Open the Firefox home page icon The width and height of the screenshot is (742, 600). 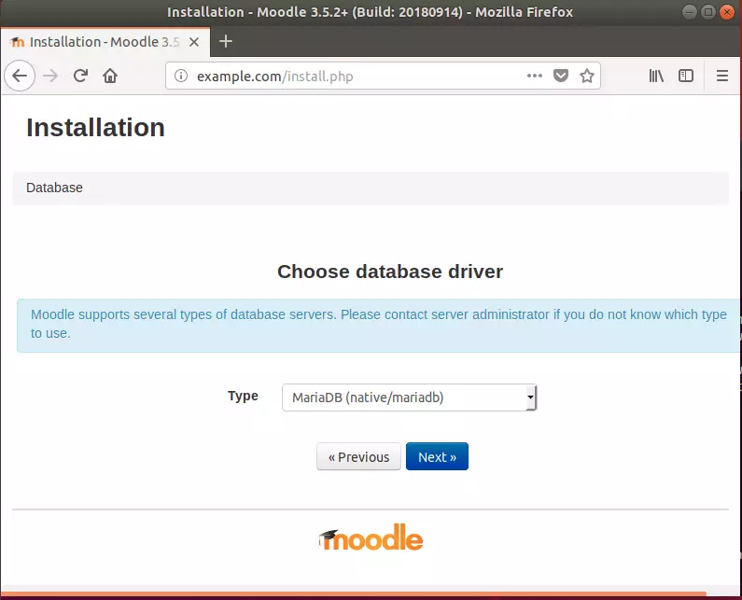110,76
